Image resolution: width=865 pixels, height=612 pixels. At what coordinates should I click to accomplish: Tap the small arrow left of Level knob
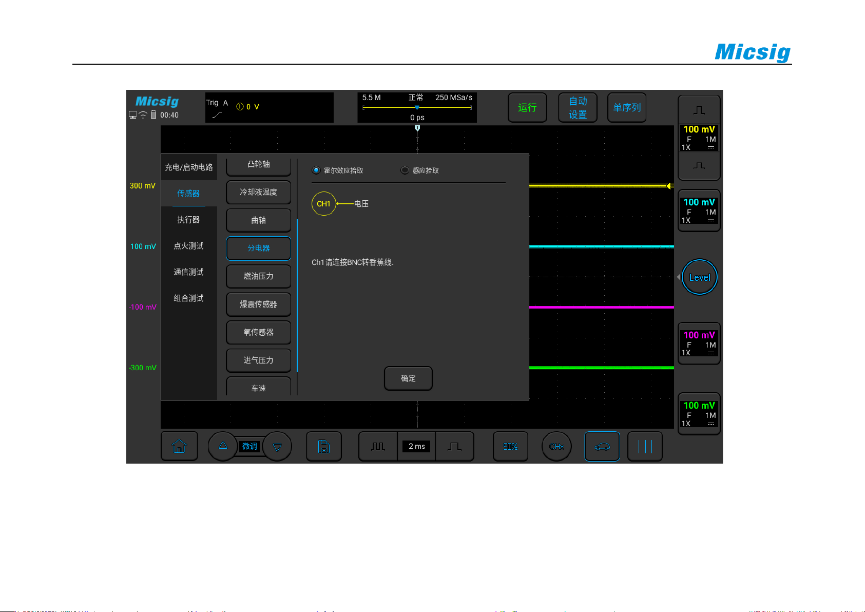[678, 277]
